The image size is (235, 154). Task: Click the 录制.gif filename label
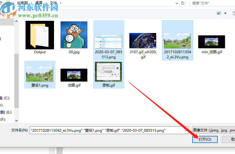pos(109,85)
